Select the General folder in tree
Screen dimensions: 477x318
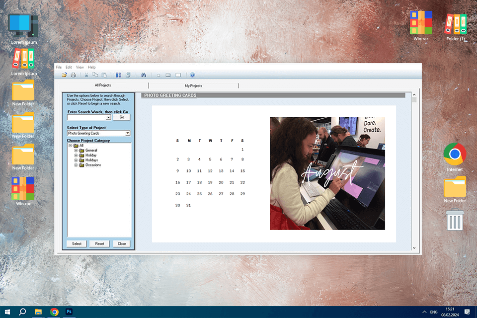pos(88,151)
